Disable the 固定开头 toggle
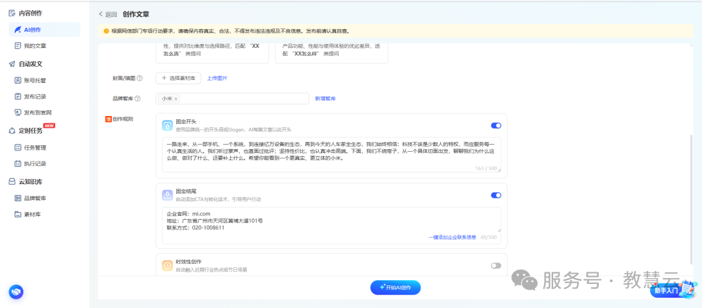Image resolution: width=702 pixels, height=308 pixels. click(496, 126)
